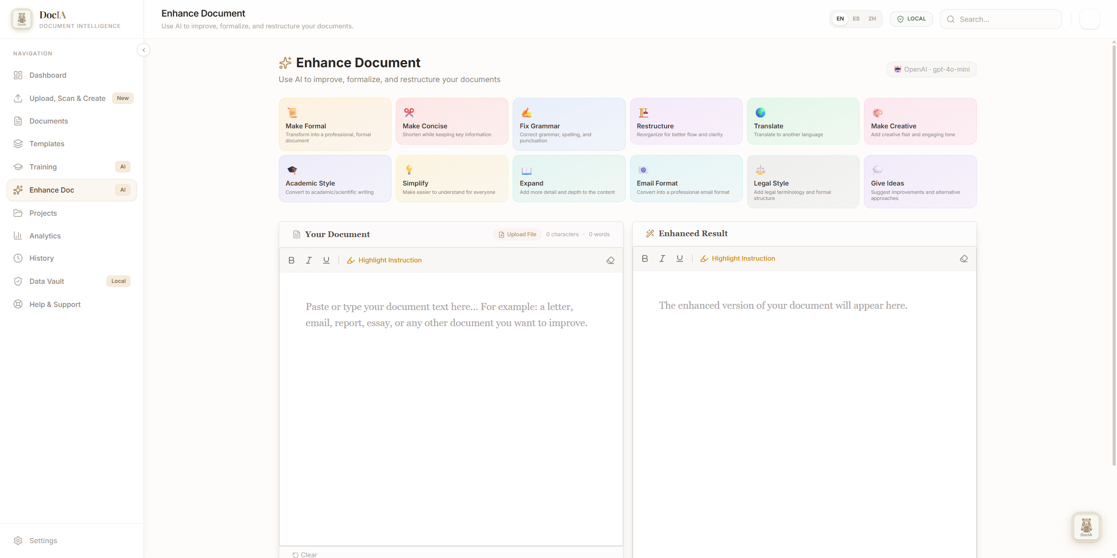Switch language to ES

[856, 18]
